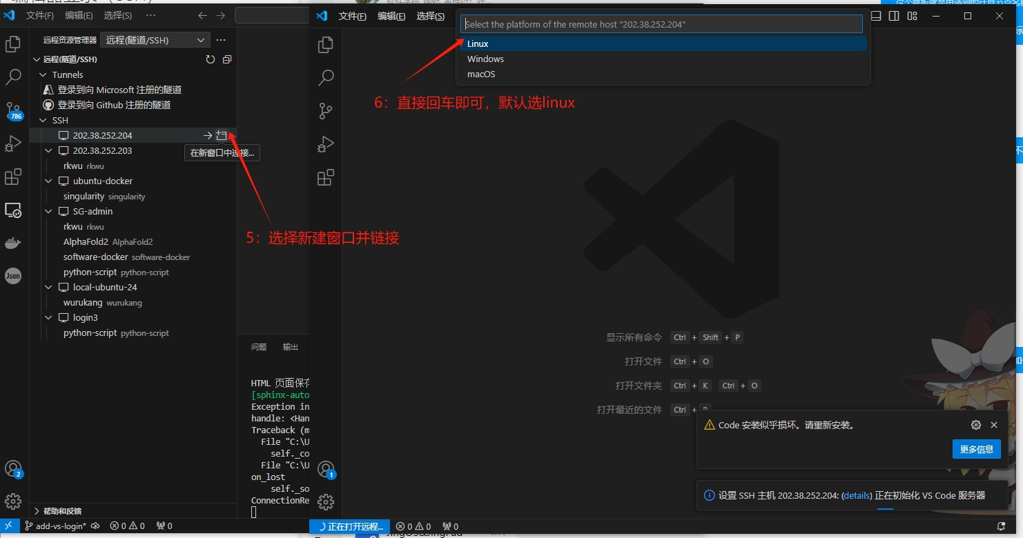
Task: Open more actions next to remote dropdown
Action: coord(221,40)
